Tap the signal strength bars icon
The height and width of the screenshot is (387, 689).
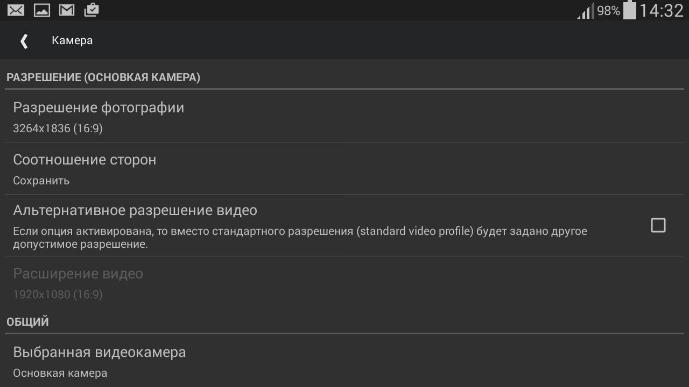585,11
